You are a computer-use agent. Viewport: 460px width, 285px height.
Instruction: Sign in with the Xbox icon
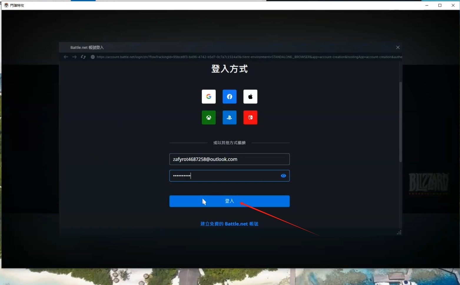[x=209, y=118]
